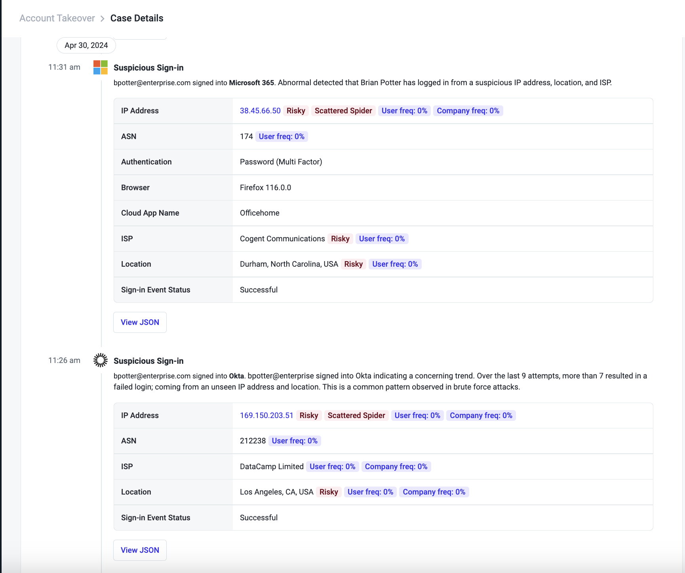Click User freq tag beside ASN 212238
The image size is (685, 573).
point(295,441)
